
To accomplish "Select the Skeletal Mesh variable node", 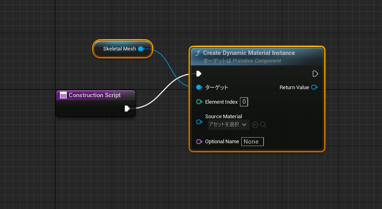I will (119, 49).
